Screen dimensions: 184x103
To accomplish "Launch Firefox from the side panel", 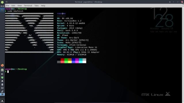I will 2,65.
